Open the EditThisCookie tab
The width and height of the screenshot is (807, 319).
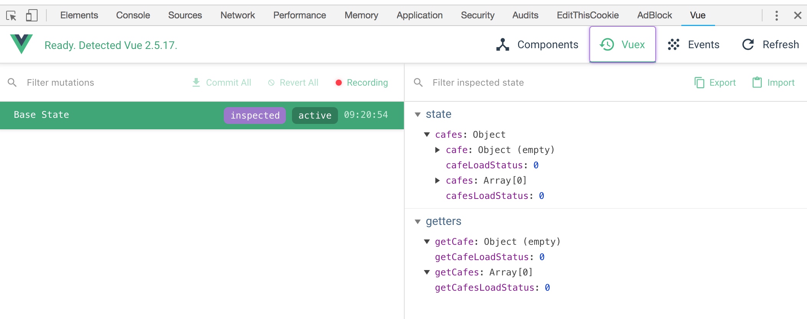coord(588,15)
